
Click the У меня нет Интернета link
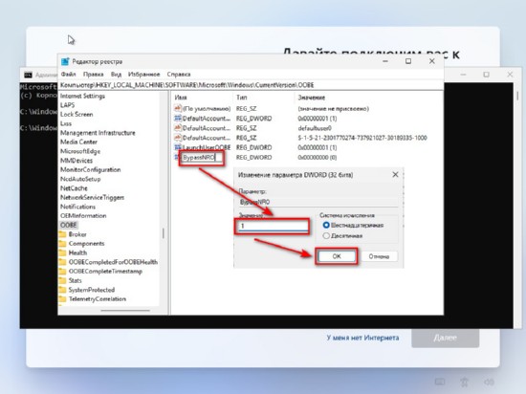[x=362, y=338]
